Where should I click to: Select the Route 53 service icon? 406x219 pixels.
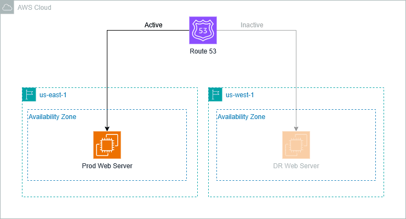coord(203,30)
